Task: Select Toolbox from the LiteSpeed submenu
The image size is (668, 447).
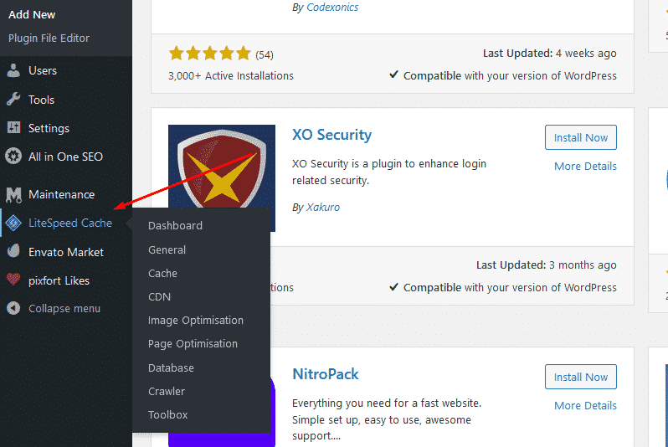Action: pyautogui.click(x=167, y=414)
